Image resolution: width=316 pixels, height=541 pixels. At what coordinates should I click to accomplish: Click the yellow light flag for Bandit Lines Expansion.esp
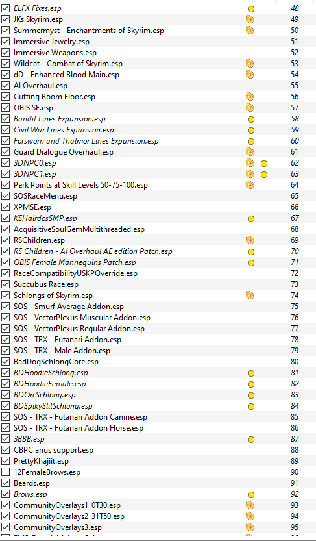[x=251, y=120]
